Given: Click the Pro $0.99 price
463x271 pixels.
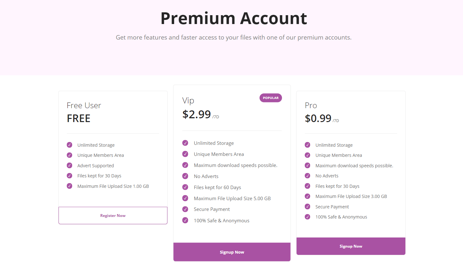Looking at the screenshot, I should click(318, 118).
